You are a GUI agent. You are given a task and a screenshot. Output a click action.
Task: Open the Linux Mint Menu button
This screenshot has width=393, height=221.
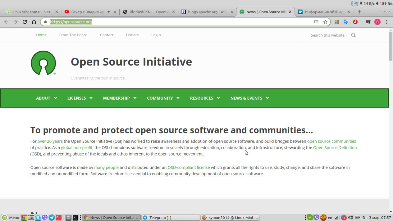11,217
